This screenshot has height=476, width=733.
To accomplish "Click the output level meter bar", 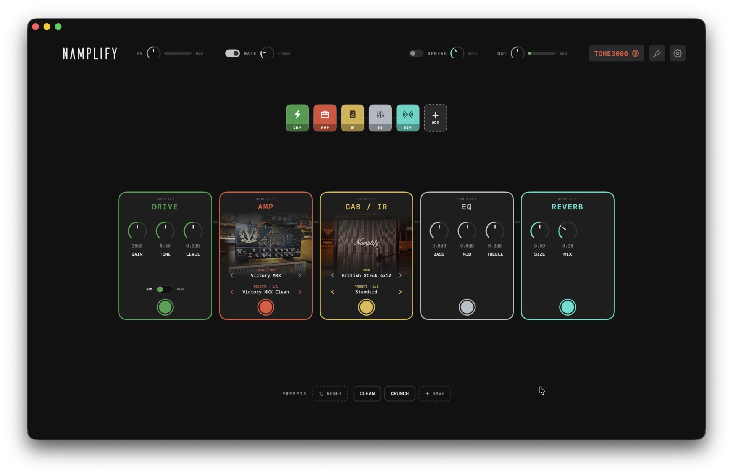I will [x=542, y=53].
